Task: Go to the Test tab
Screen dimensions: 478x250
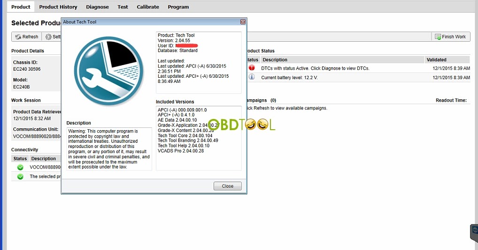Action: pos(123,7)
